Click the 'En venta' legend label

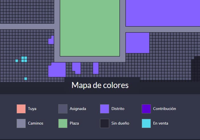(161, 123)
